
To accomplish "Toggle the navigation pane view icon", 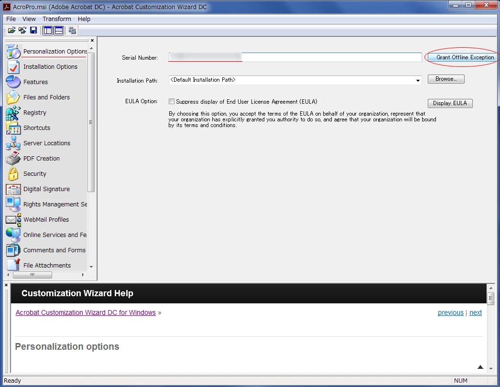I will [48, 30].
